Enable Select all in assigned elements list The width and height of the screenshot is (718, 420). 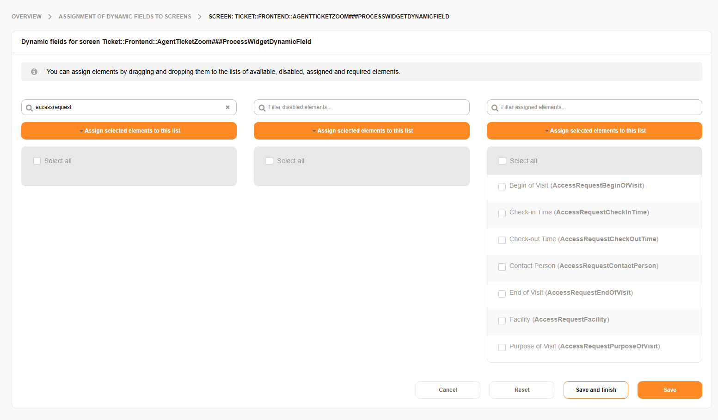click(x=503, y=161)
